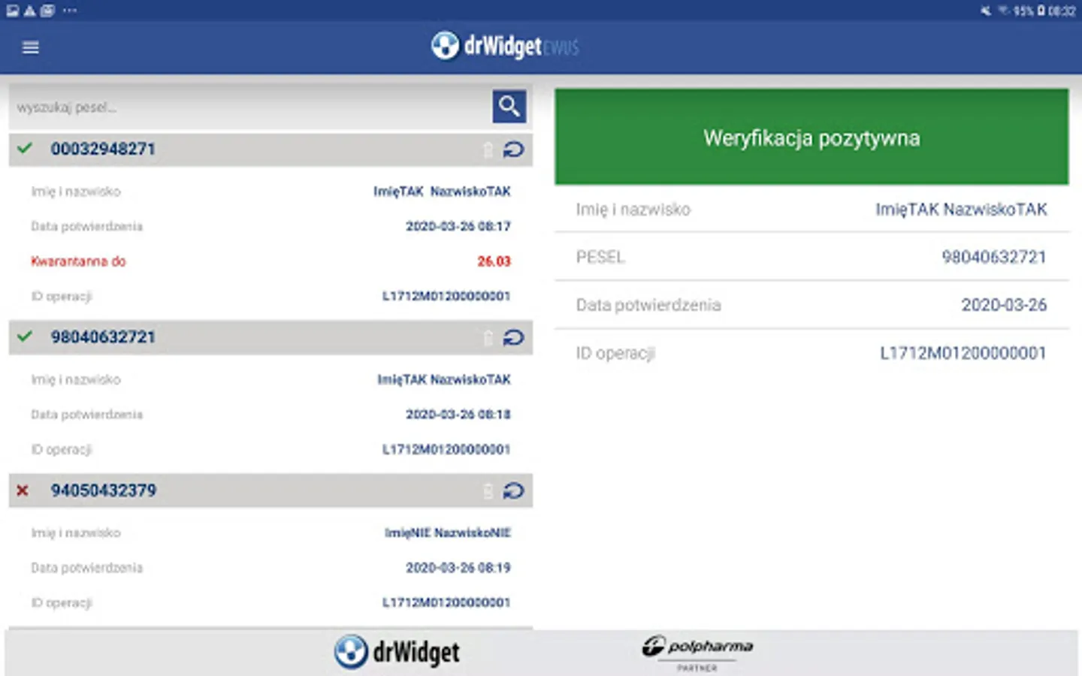Click the operation ID under 00032948271
Image resolution: width=1082 pixels, height=676 pixels.
(x=446, y=296)
